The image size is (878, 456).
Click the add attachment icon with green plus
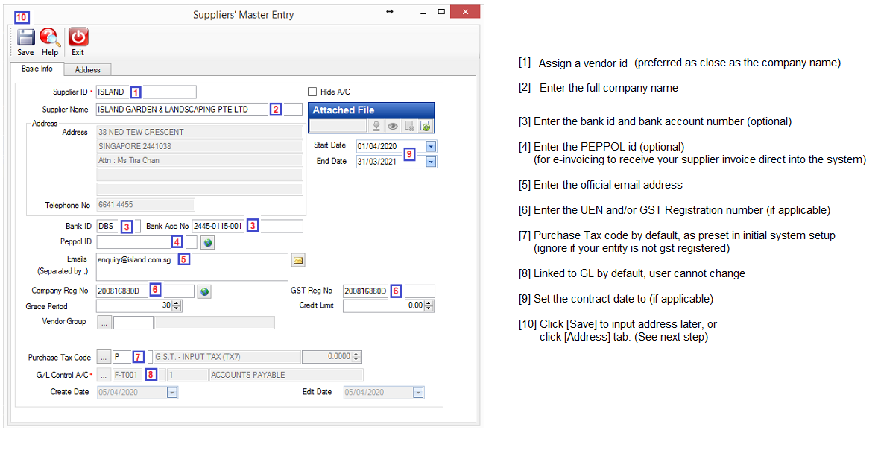425,127
